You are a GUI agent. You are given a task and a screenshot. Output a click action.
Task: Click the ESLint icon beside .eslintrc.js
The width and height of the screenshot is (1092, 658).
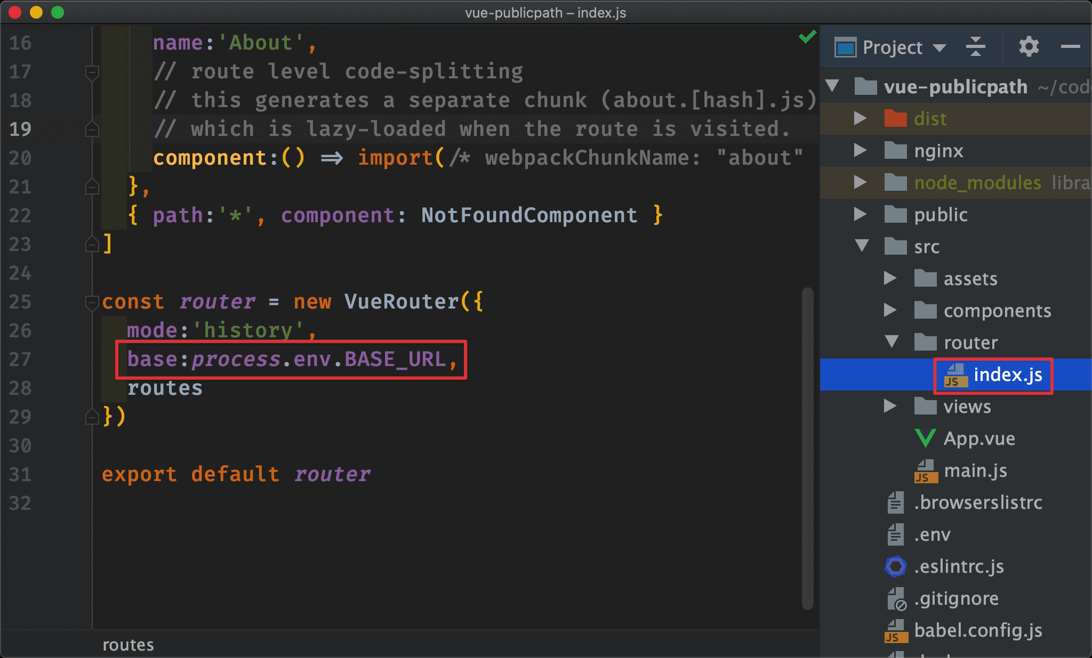895,566
